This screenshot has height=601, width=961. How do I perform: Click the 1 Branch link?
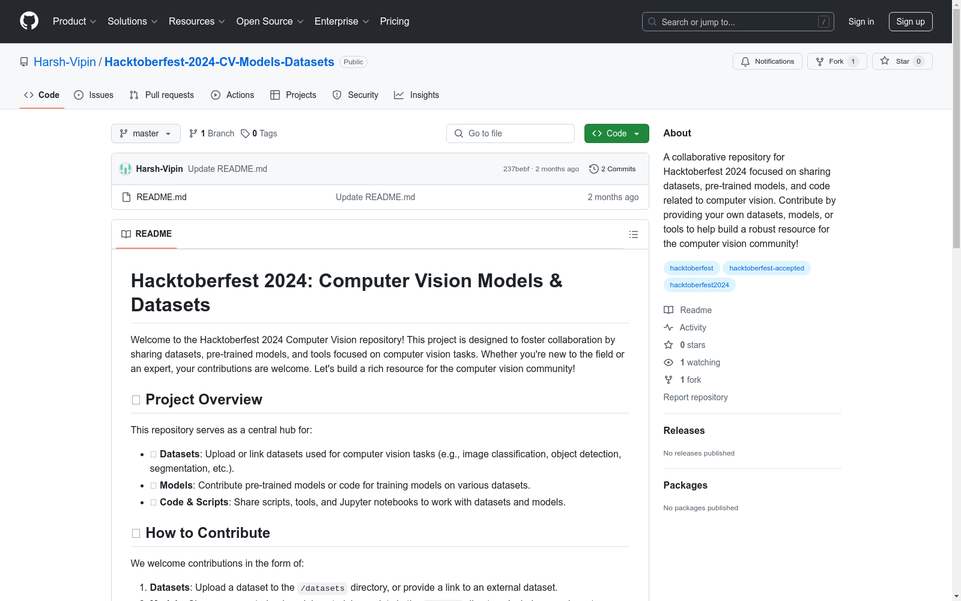(211, 133)
